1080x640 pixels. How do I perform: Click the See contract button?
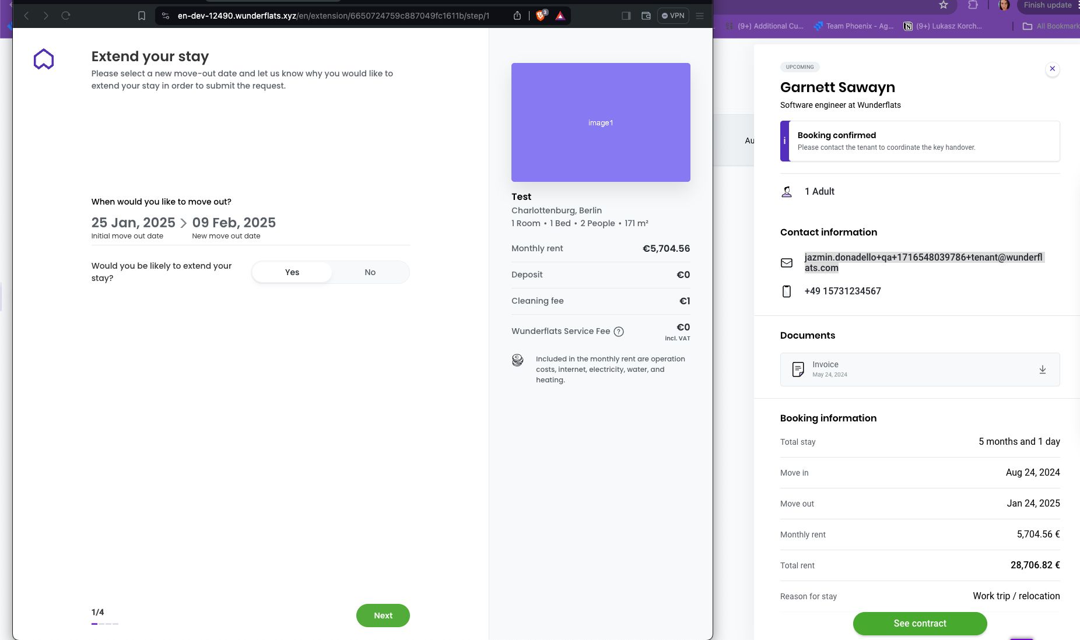pyautogui.click(x=920, y=624)
